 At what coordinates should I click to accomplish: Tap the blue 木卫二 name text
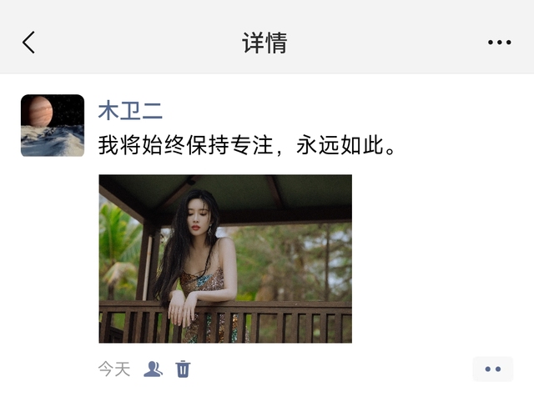130,111
